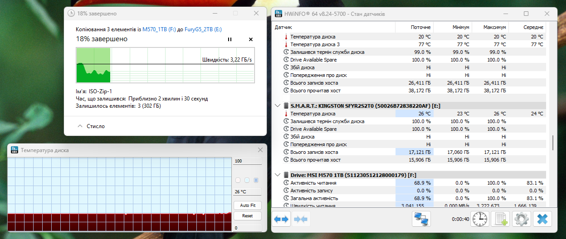This screenshot has height=239, width=566.
Task: Pick the middle light-blue graph color swatch
Action: point(247,180)
